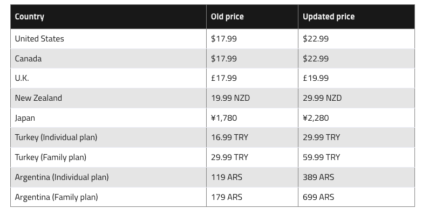422x222 pixels.
Task: Click the U.K. country cell
Action: point(108,78)
